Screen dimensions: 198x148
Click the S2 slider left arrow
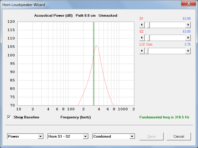(142, 38)
